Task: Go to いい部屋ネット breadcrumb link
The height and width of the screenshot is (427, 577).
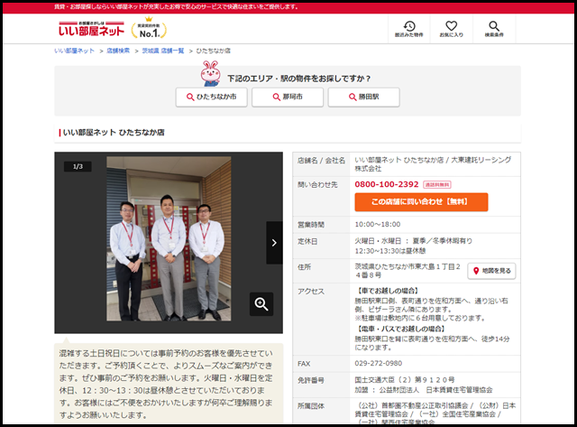Action: tap(74, 51)
